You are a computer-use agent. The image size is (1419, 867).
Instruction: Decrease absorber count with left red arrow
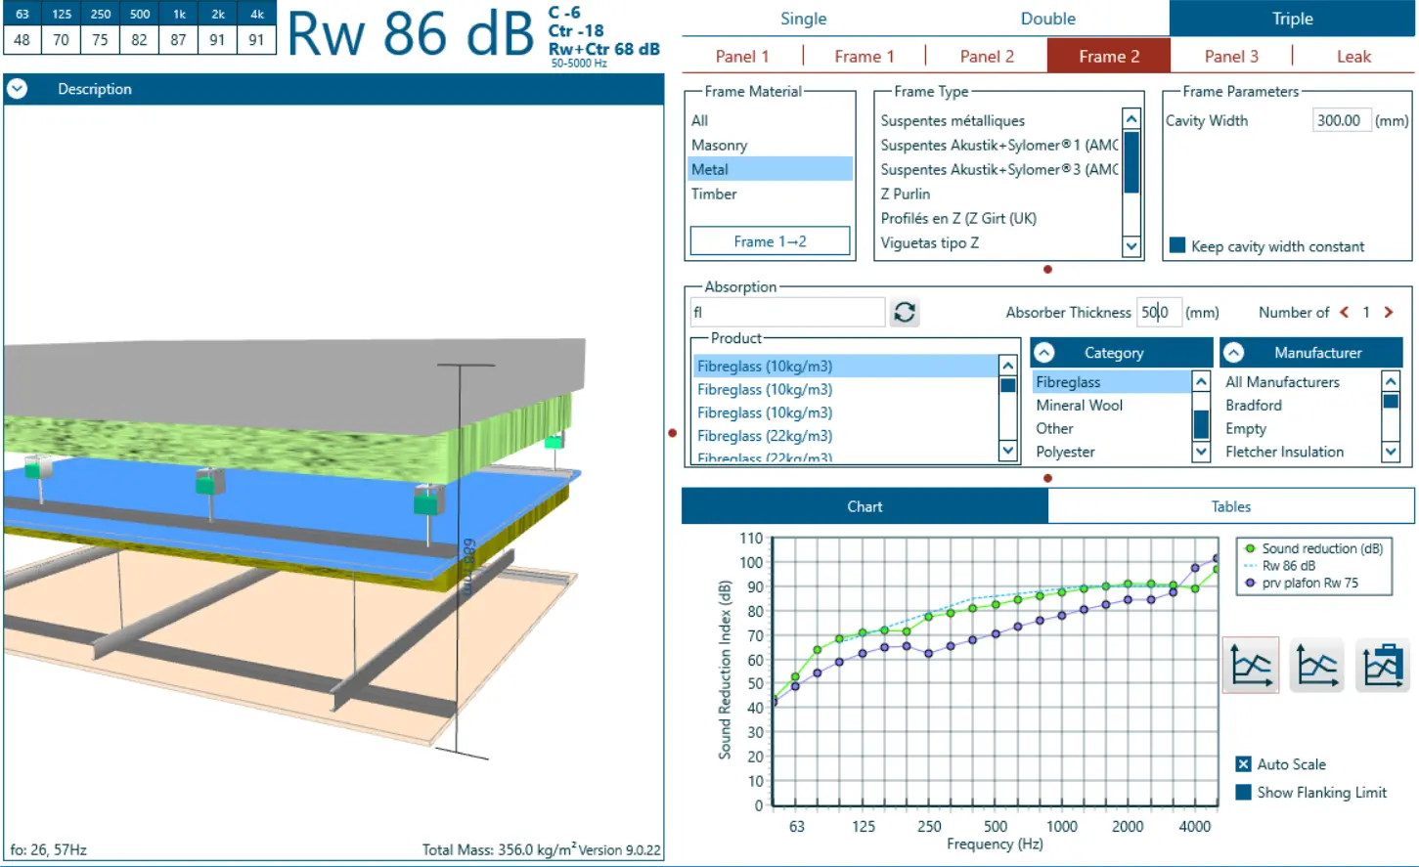pos(1344,312)
